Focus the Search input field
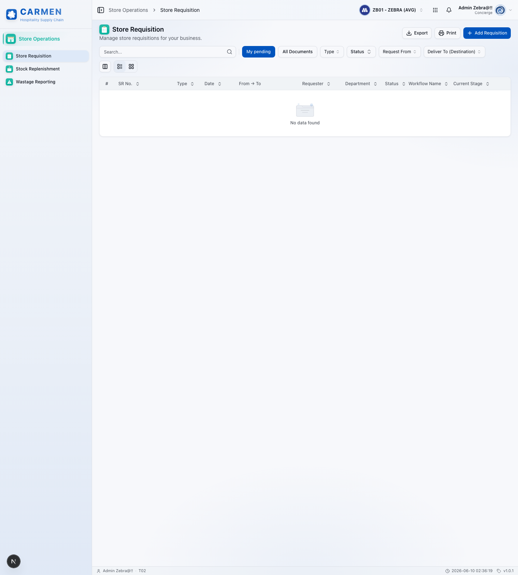The image size is (518, 575). coord(168,52)
